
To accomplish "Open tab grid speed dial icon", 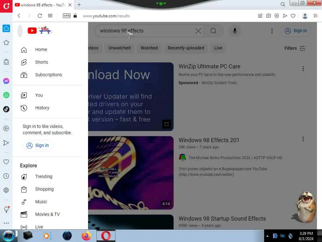I will tap(50, 16).
